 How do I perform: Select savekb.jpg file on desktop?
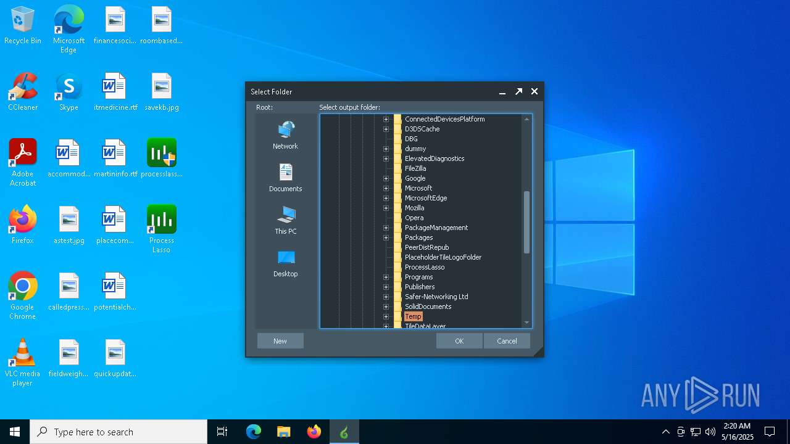(162, 92)
